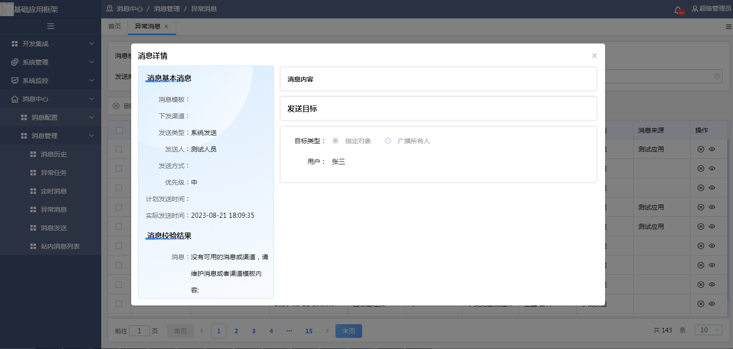This screenshot has width=733, height=349.
Task: Click the notification bell icon
Action: 678,10
